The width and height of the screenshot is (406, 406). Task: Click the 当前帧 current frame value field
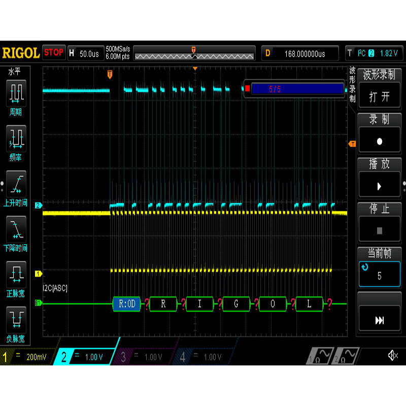tap(380, 273)
